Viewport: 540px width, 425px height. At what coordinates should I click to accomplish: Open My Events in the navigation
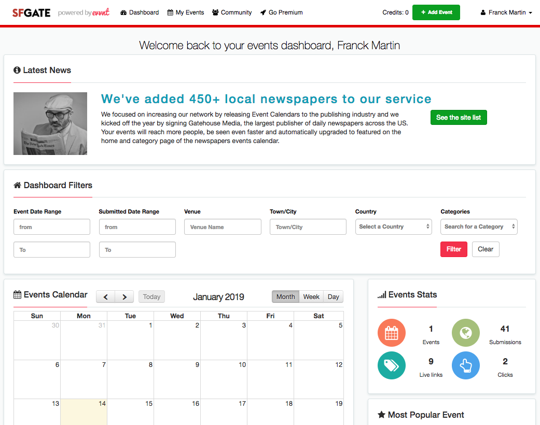tap(186, 12)
